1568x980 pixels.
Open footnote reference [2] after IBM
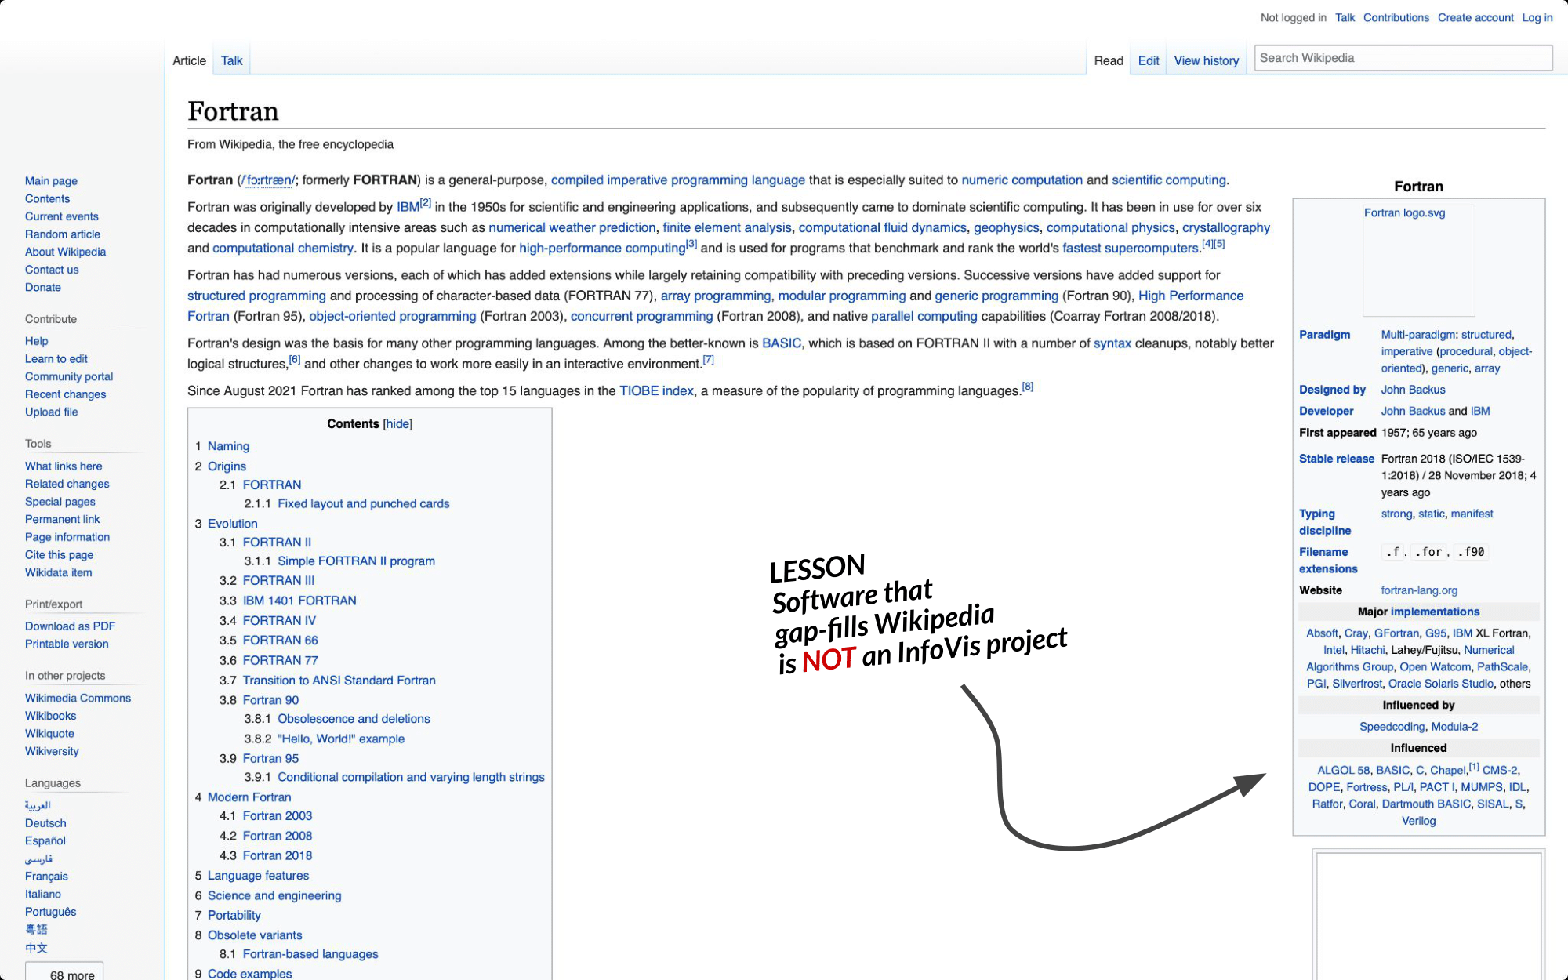click(x=426, y=203)
